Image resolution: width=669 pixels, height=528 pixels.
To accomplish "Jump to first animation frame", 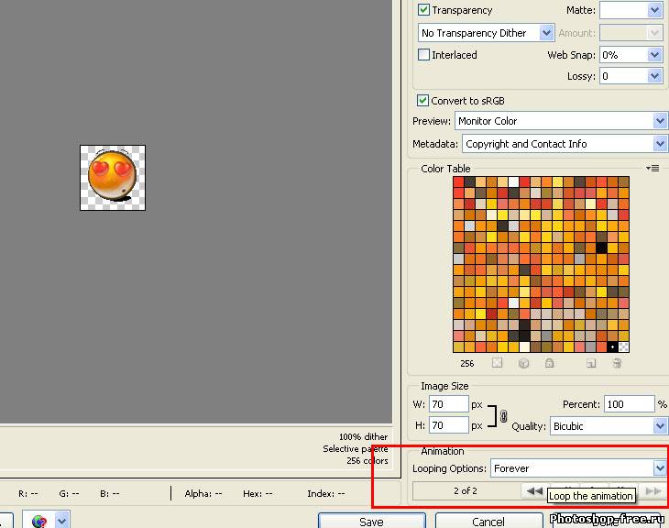I will coord(533,491).
